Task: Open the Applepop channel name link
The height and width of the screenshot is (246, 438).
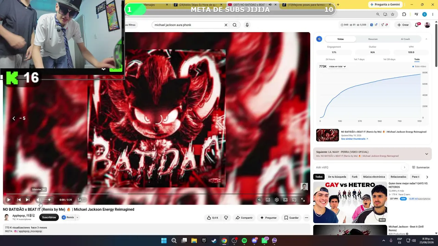Action: (x=24, y=216)
